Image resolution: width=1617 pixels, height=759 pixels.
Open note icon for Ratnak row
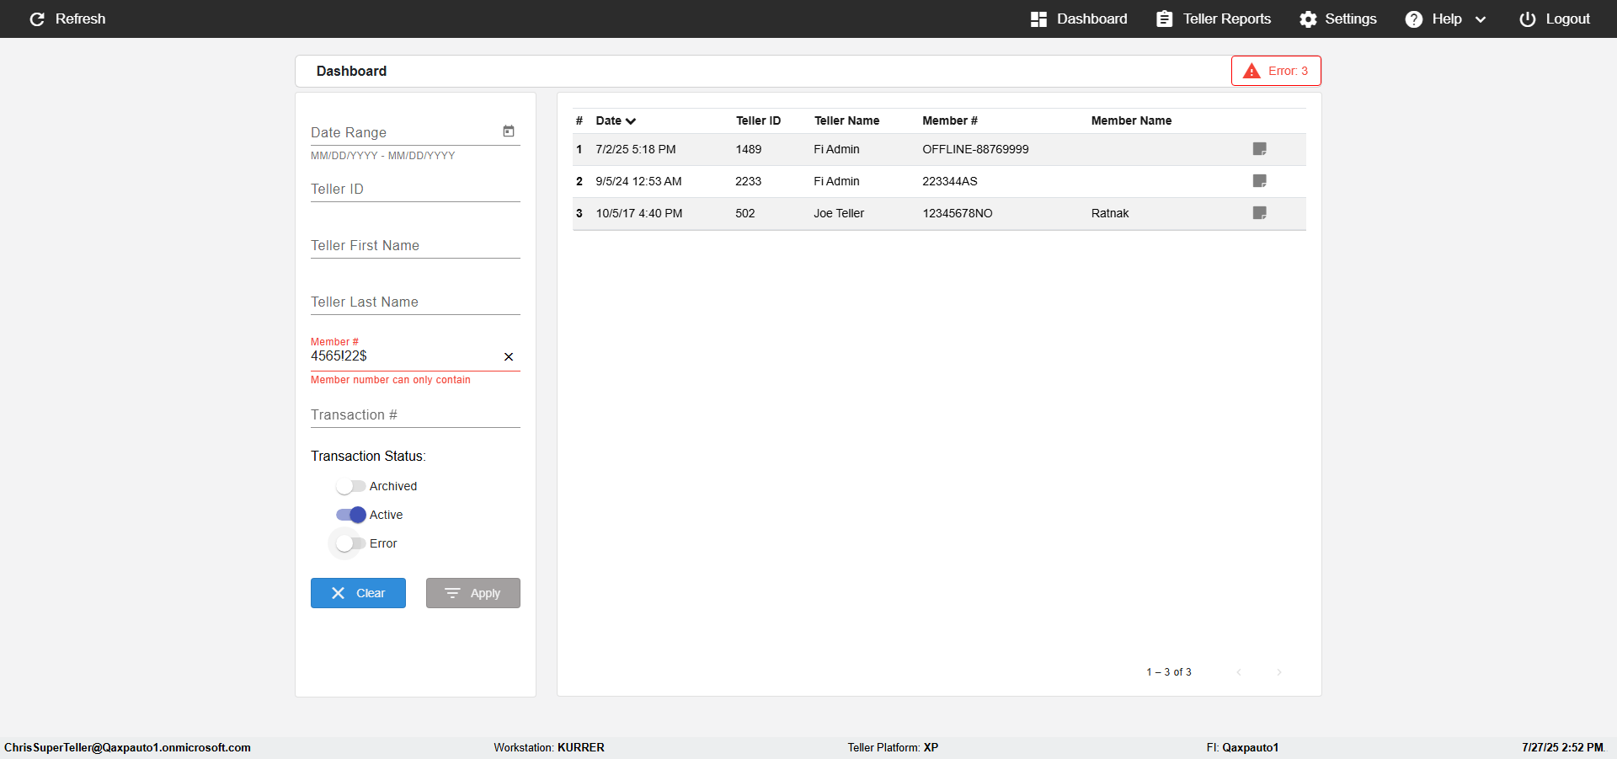pyautogui.click(x=1260, y=213)
